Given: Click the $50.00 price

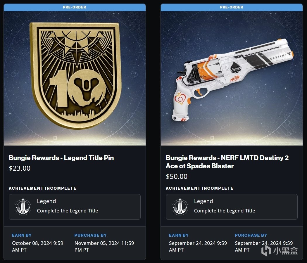Looking at the screenshot, I should pyautogui.click(x=177, y=177).
